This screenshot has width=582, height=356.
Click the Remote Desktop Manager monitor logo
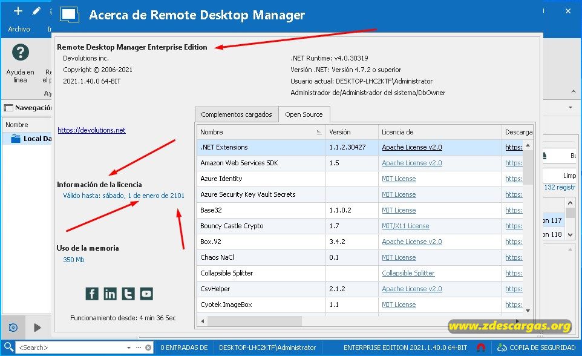(70, 15)
